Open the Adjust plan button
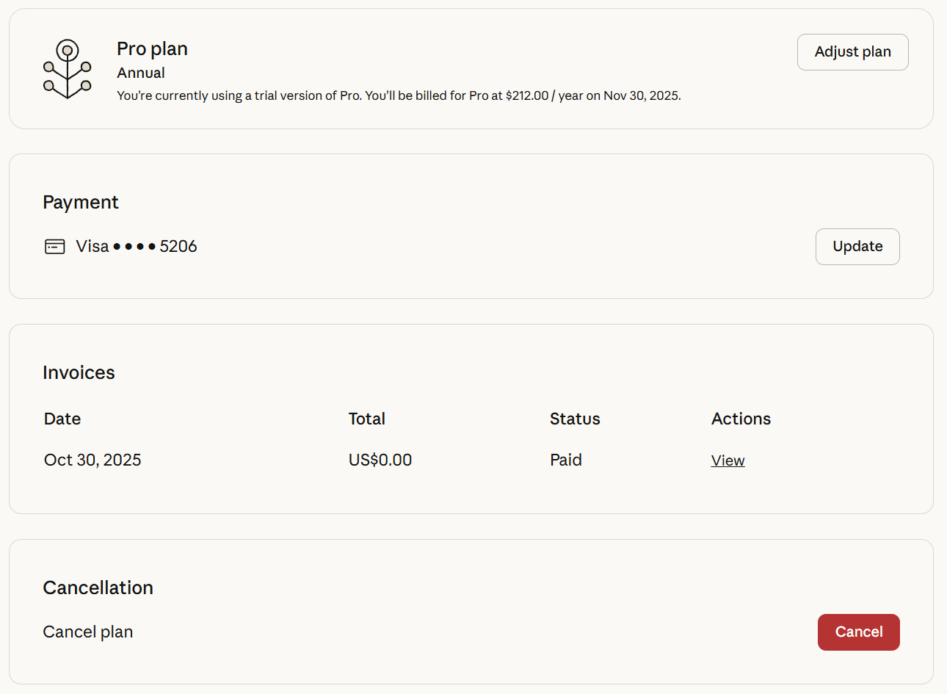Image resolution: width=947 pixels, height=694 pixels. click(x=853, y=52)
